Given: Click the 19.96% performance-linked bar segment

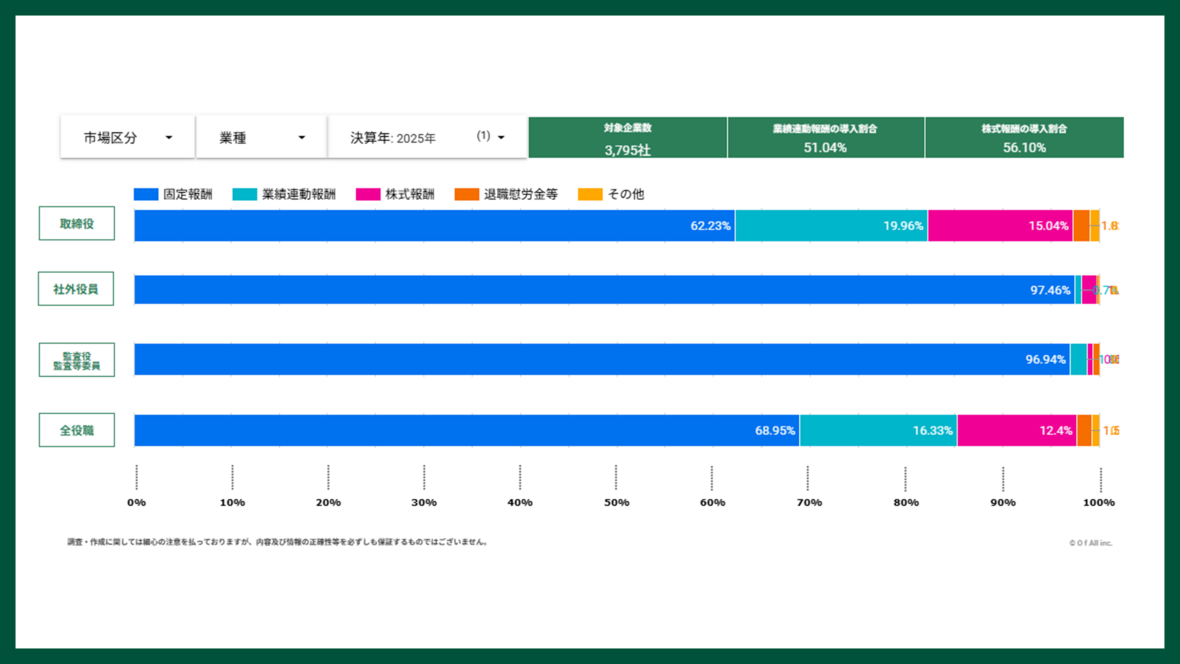Looking at the screenshot, I should coord(831,226).
